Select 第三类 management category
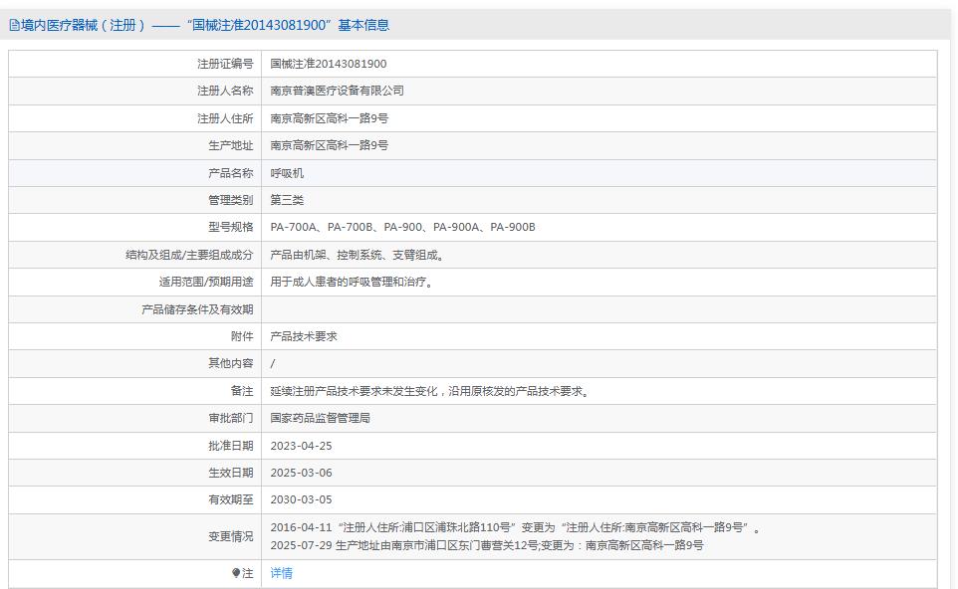The height and width of the screenshot is (589, 958). pyautogui.click(x=287, y=200)
